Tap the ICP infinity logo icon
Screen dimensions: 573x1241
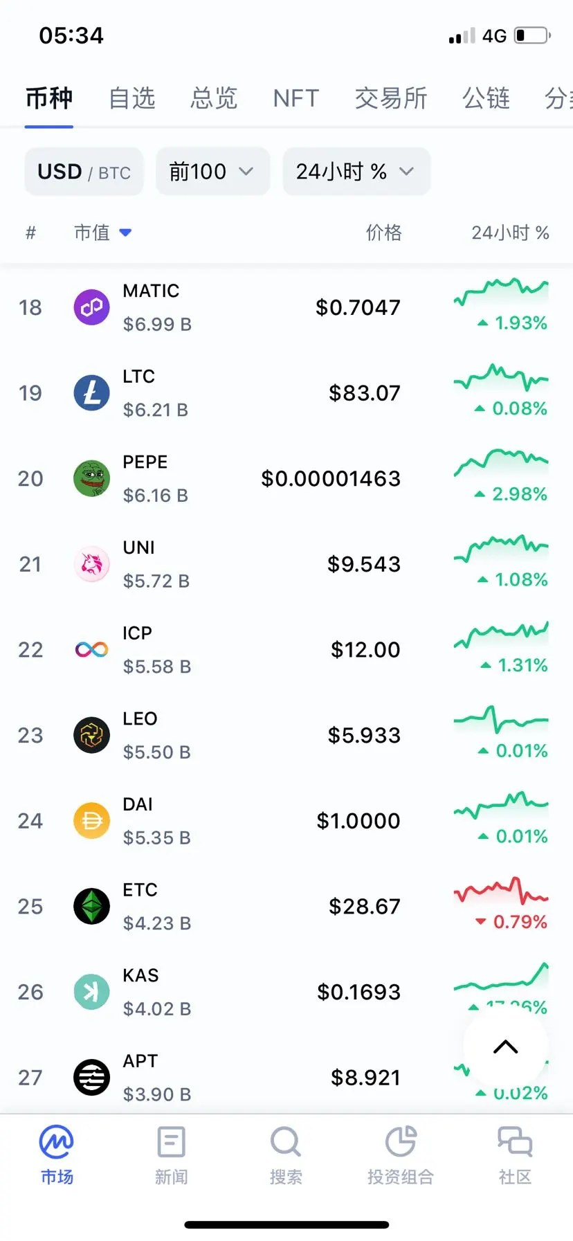click(91, 650)
